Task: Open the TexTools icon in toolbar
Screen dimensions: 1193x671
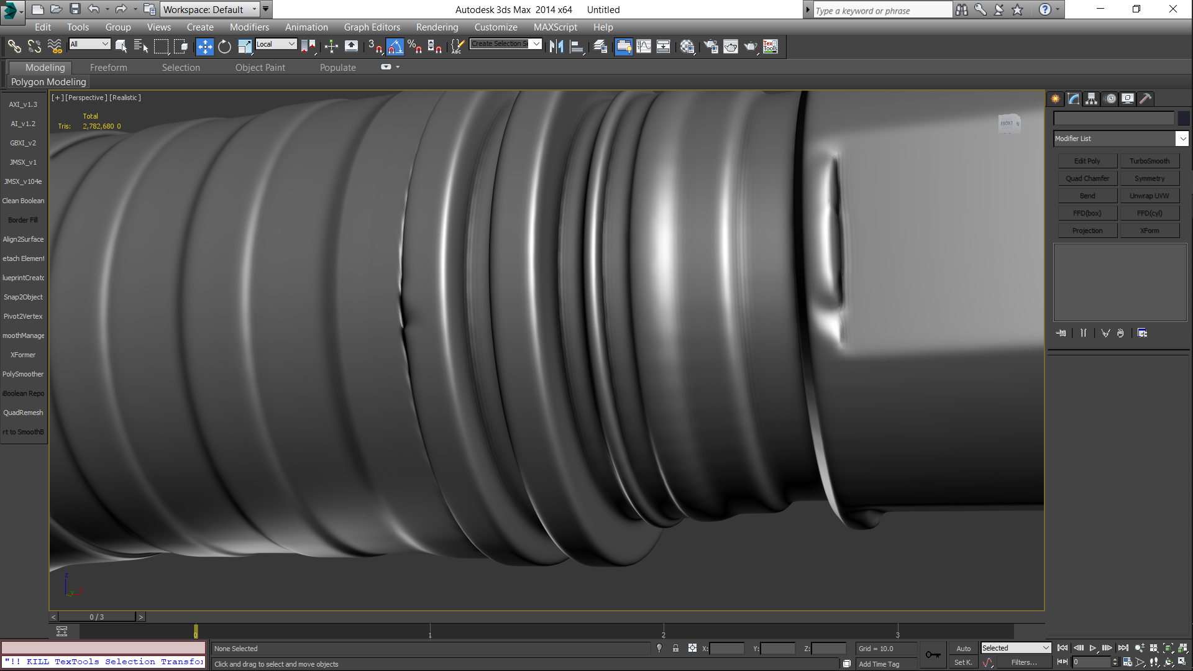Action: pyautogui.click(x=770, y=47)
